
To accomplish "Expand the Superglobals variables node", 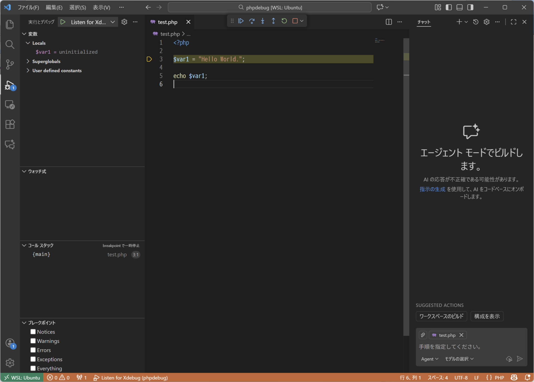I will pos(46,61).
